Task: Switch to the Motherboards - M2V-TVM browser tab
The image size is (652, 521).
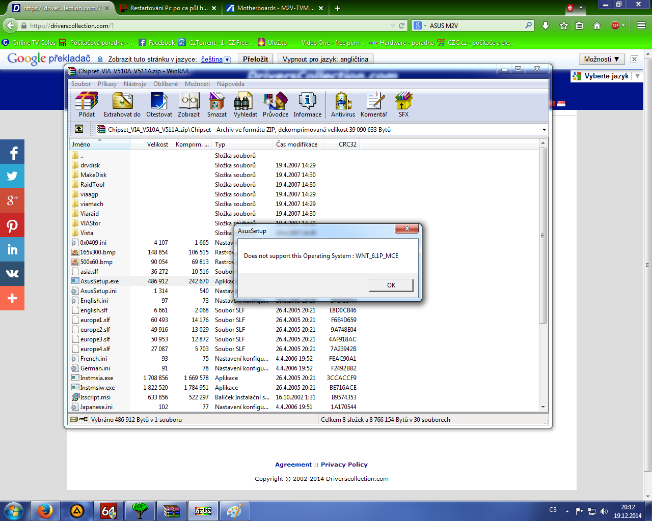Action: point(275,8)
